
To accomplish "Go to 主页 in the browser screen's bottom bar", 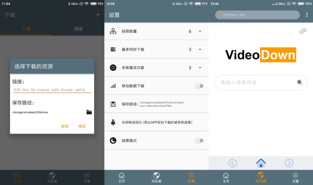I will [x=226, y=177].
